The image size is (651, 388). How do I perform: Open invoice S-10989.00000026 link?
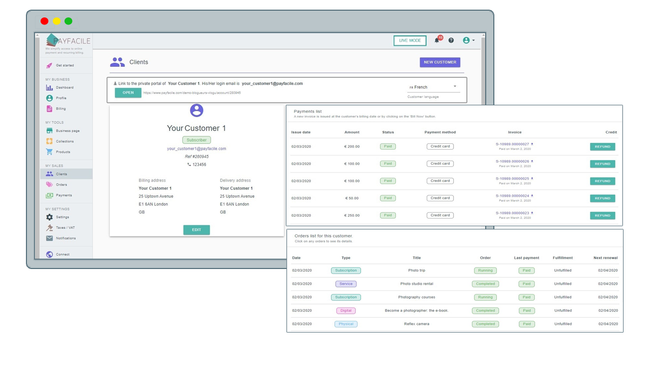[x=512, y=162]
